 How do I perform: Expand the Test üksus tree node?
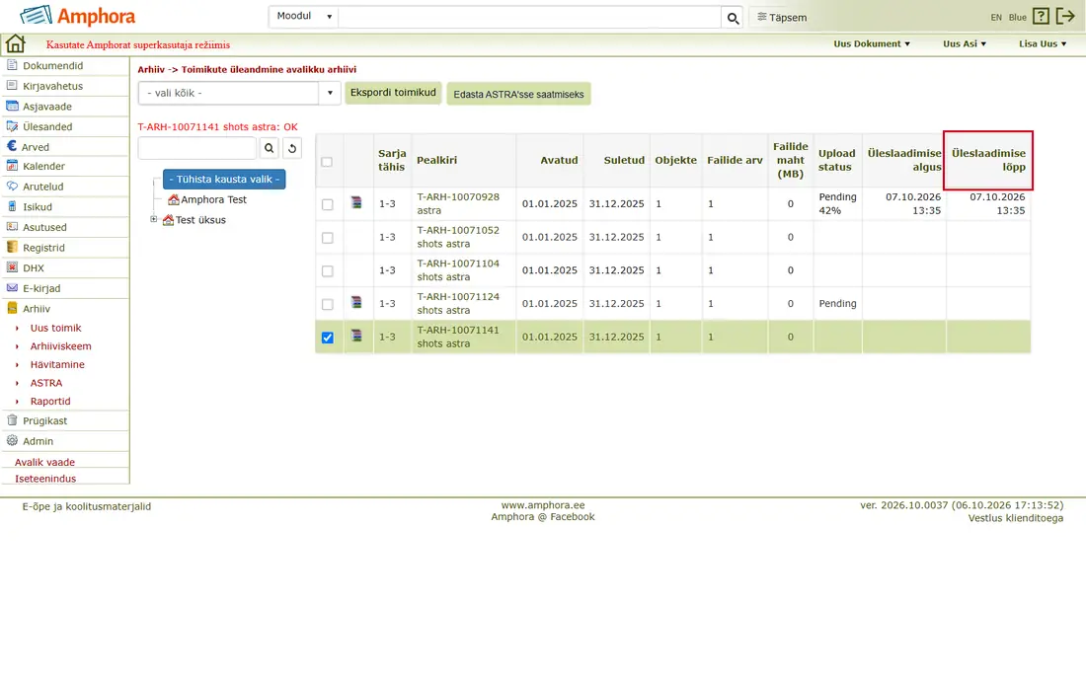[154, 219]
